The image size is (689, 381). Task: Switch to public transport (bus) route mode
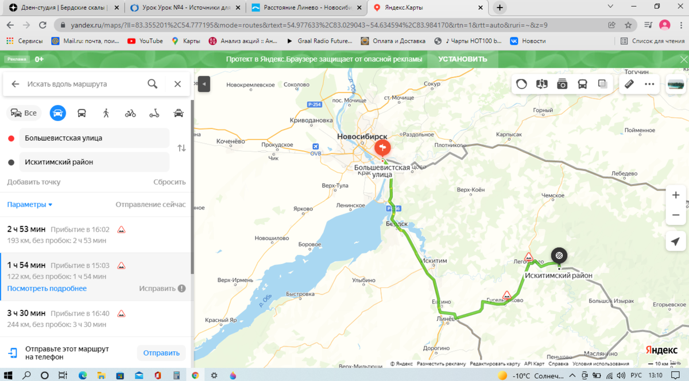(82, 113)
